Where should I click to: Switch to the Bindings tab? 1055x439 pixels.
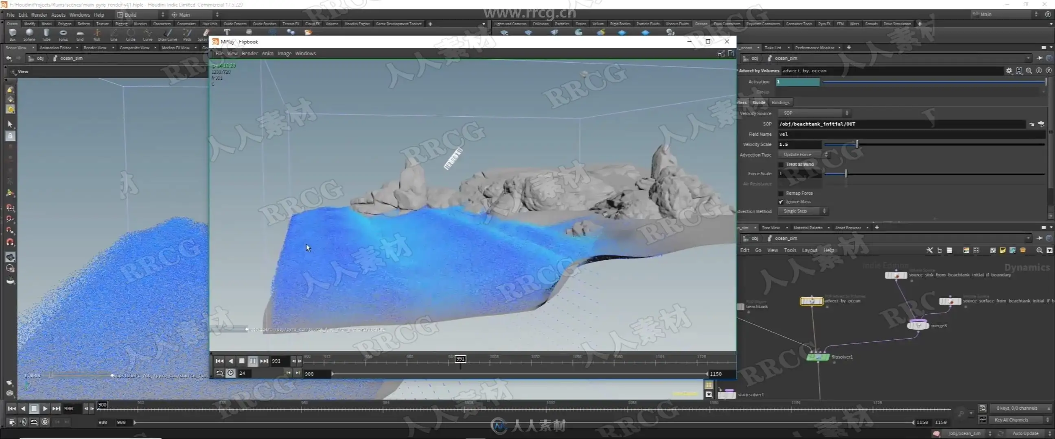click(780, 102)
